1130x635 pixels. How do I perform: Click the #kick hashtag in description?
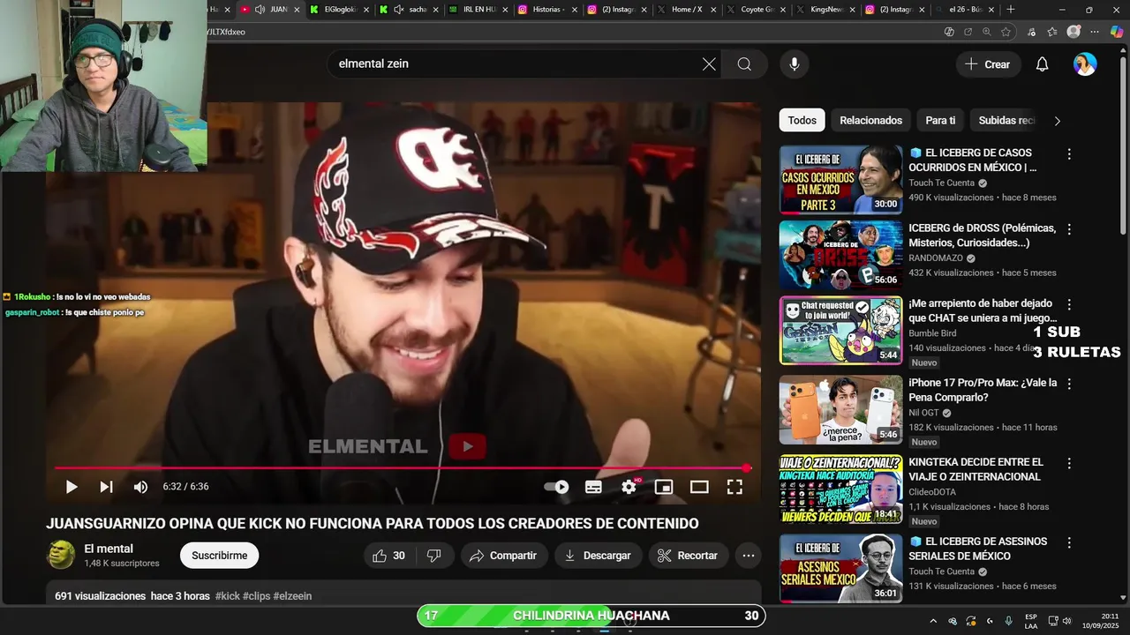[x=227, y=596]
